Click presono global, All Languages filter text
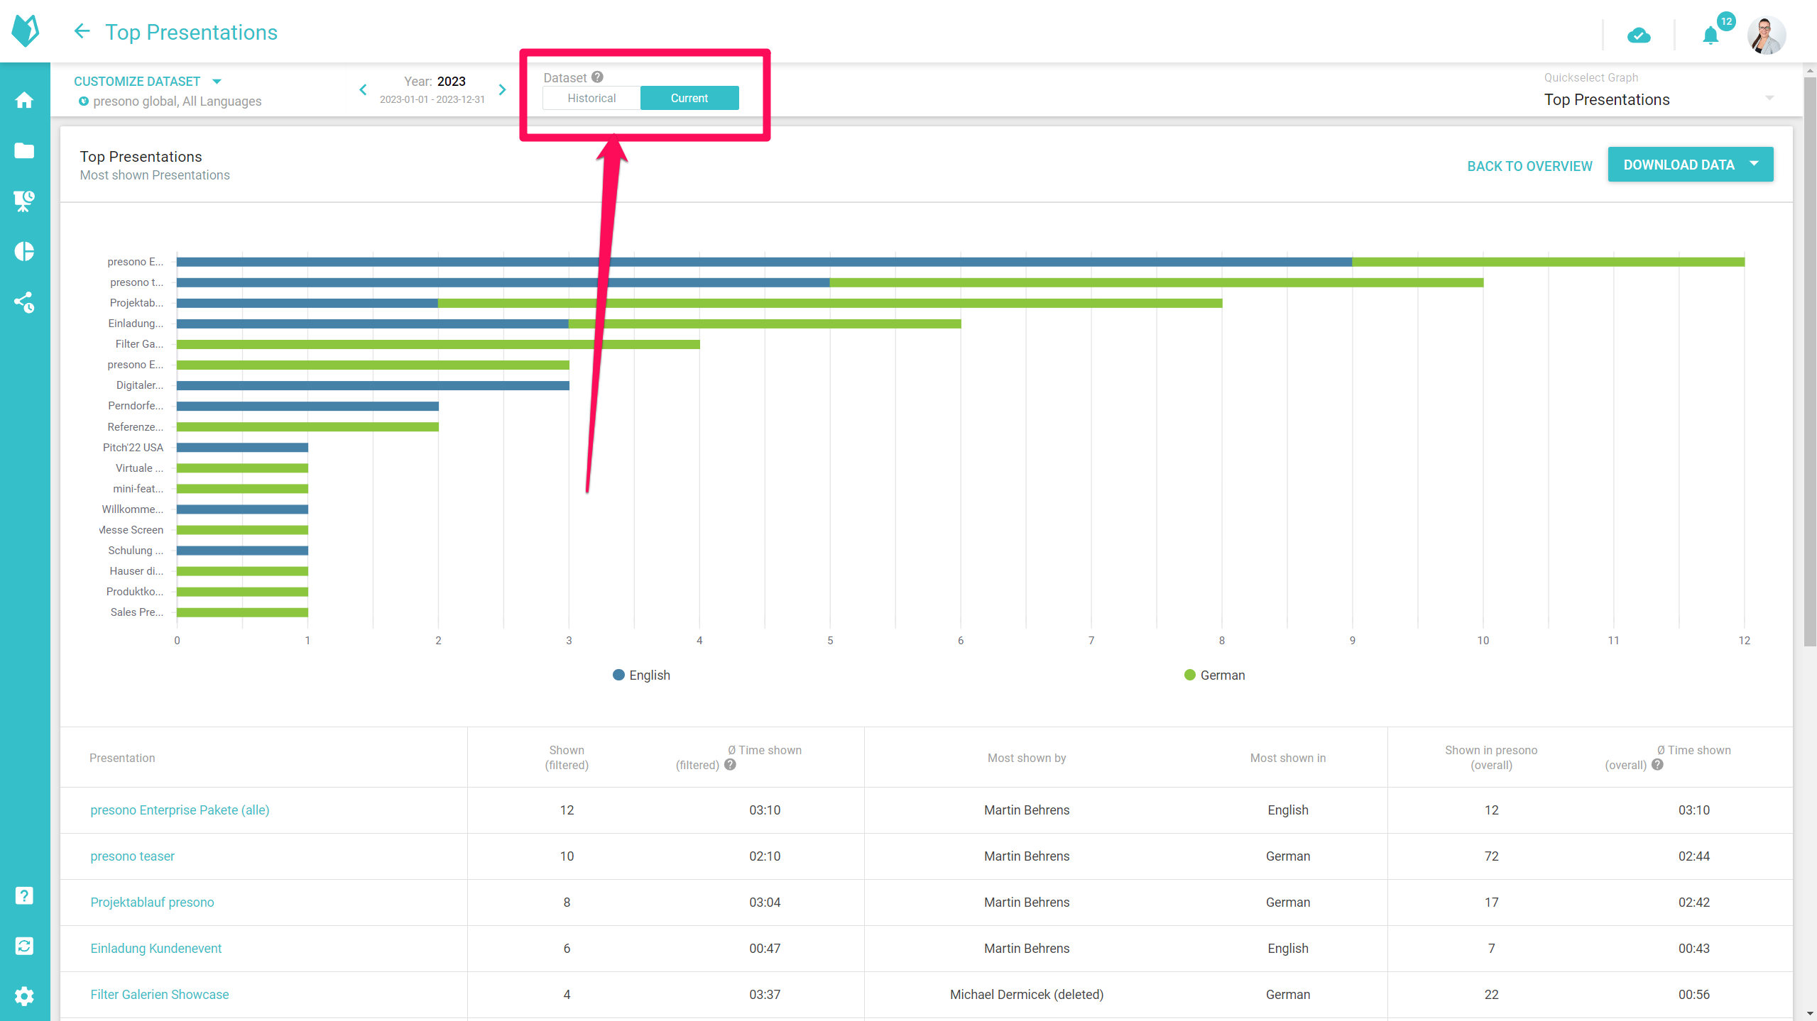Screen dimensions: 1817x1021 (x=178, y=101)
